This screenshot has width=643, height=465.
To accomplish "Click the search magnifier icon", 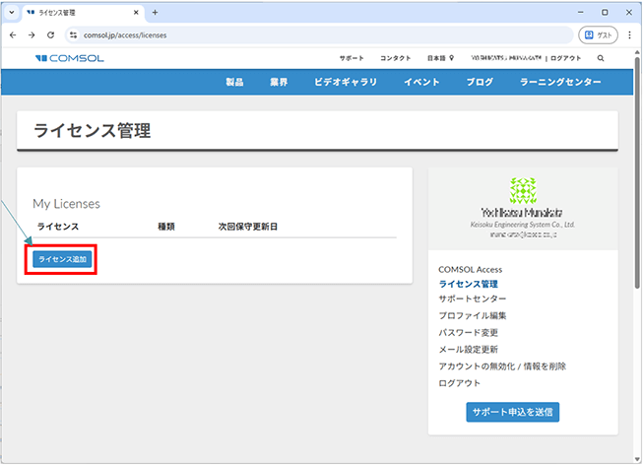I will 601,58.
